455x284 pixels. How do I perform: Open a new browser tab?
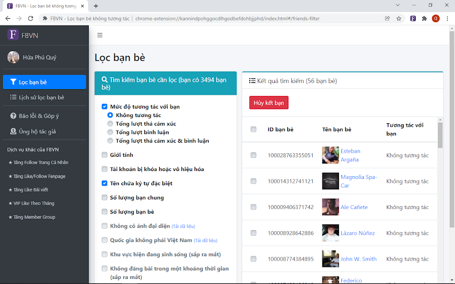click(96, 6)
